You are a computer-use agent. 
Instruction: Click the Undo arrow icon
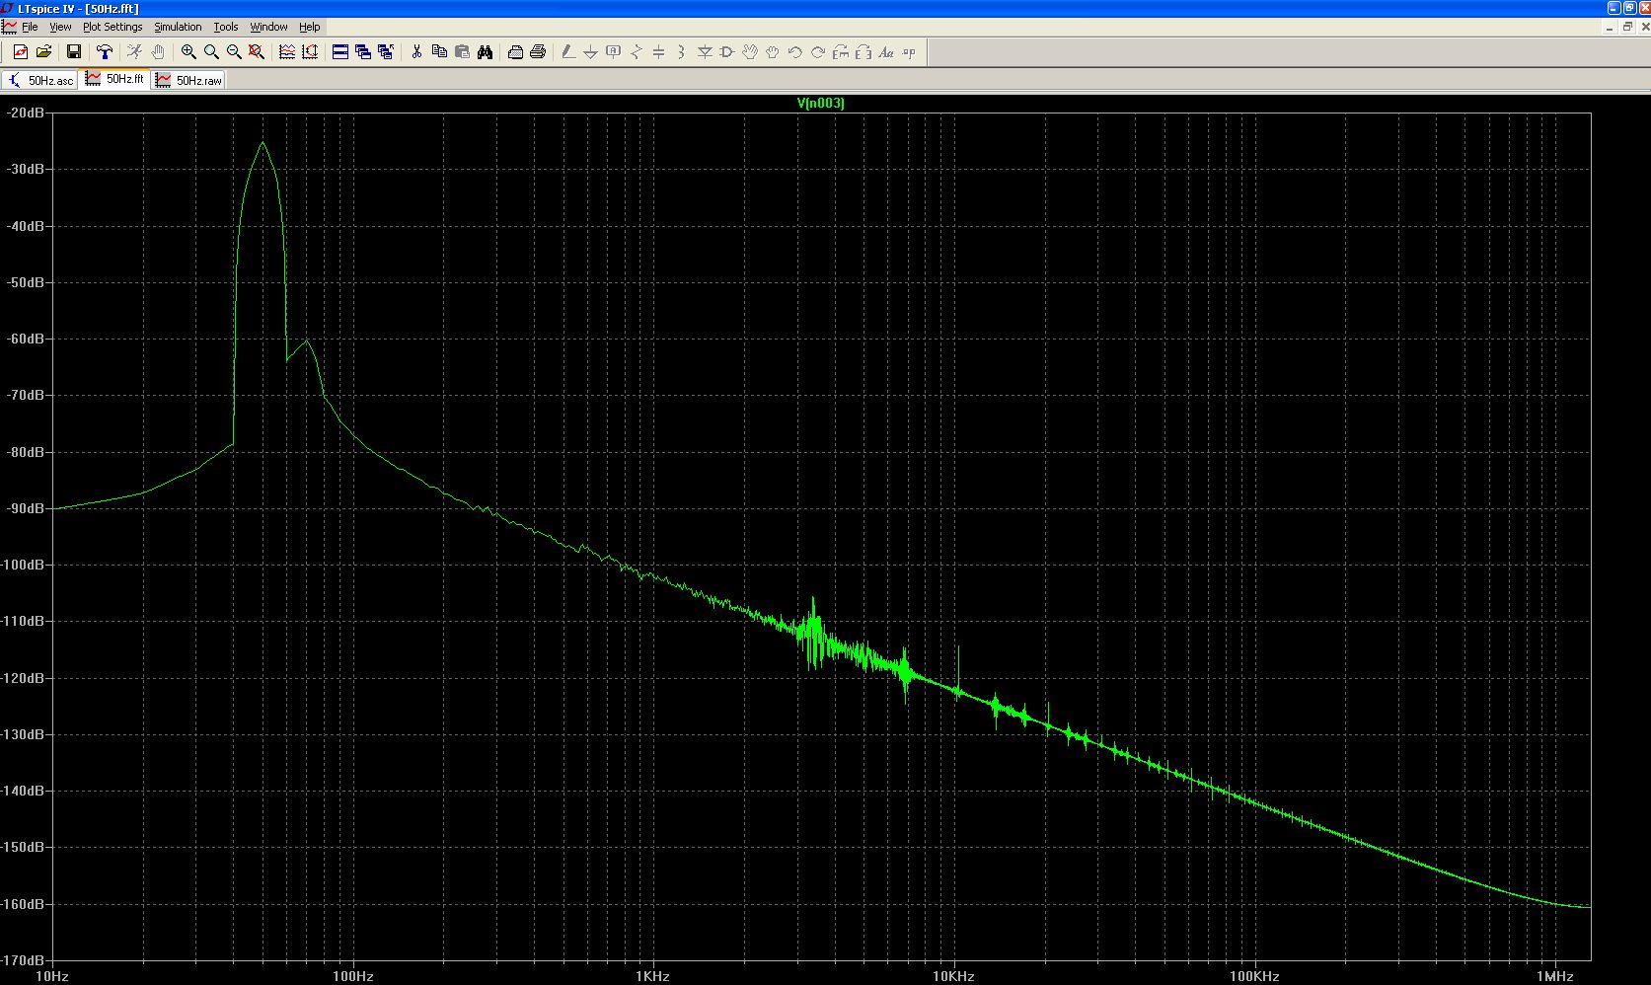[x=795, y=52]
